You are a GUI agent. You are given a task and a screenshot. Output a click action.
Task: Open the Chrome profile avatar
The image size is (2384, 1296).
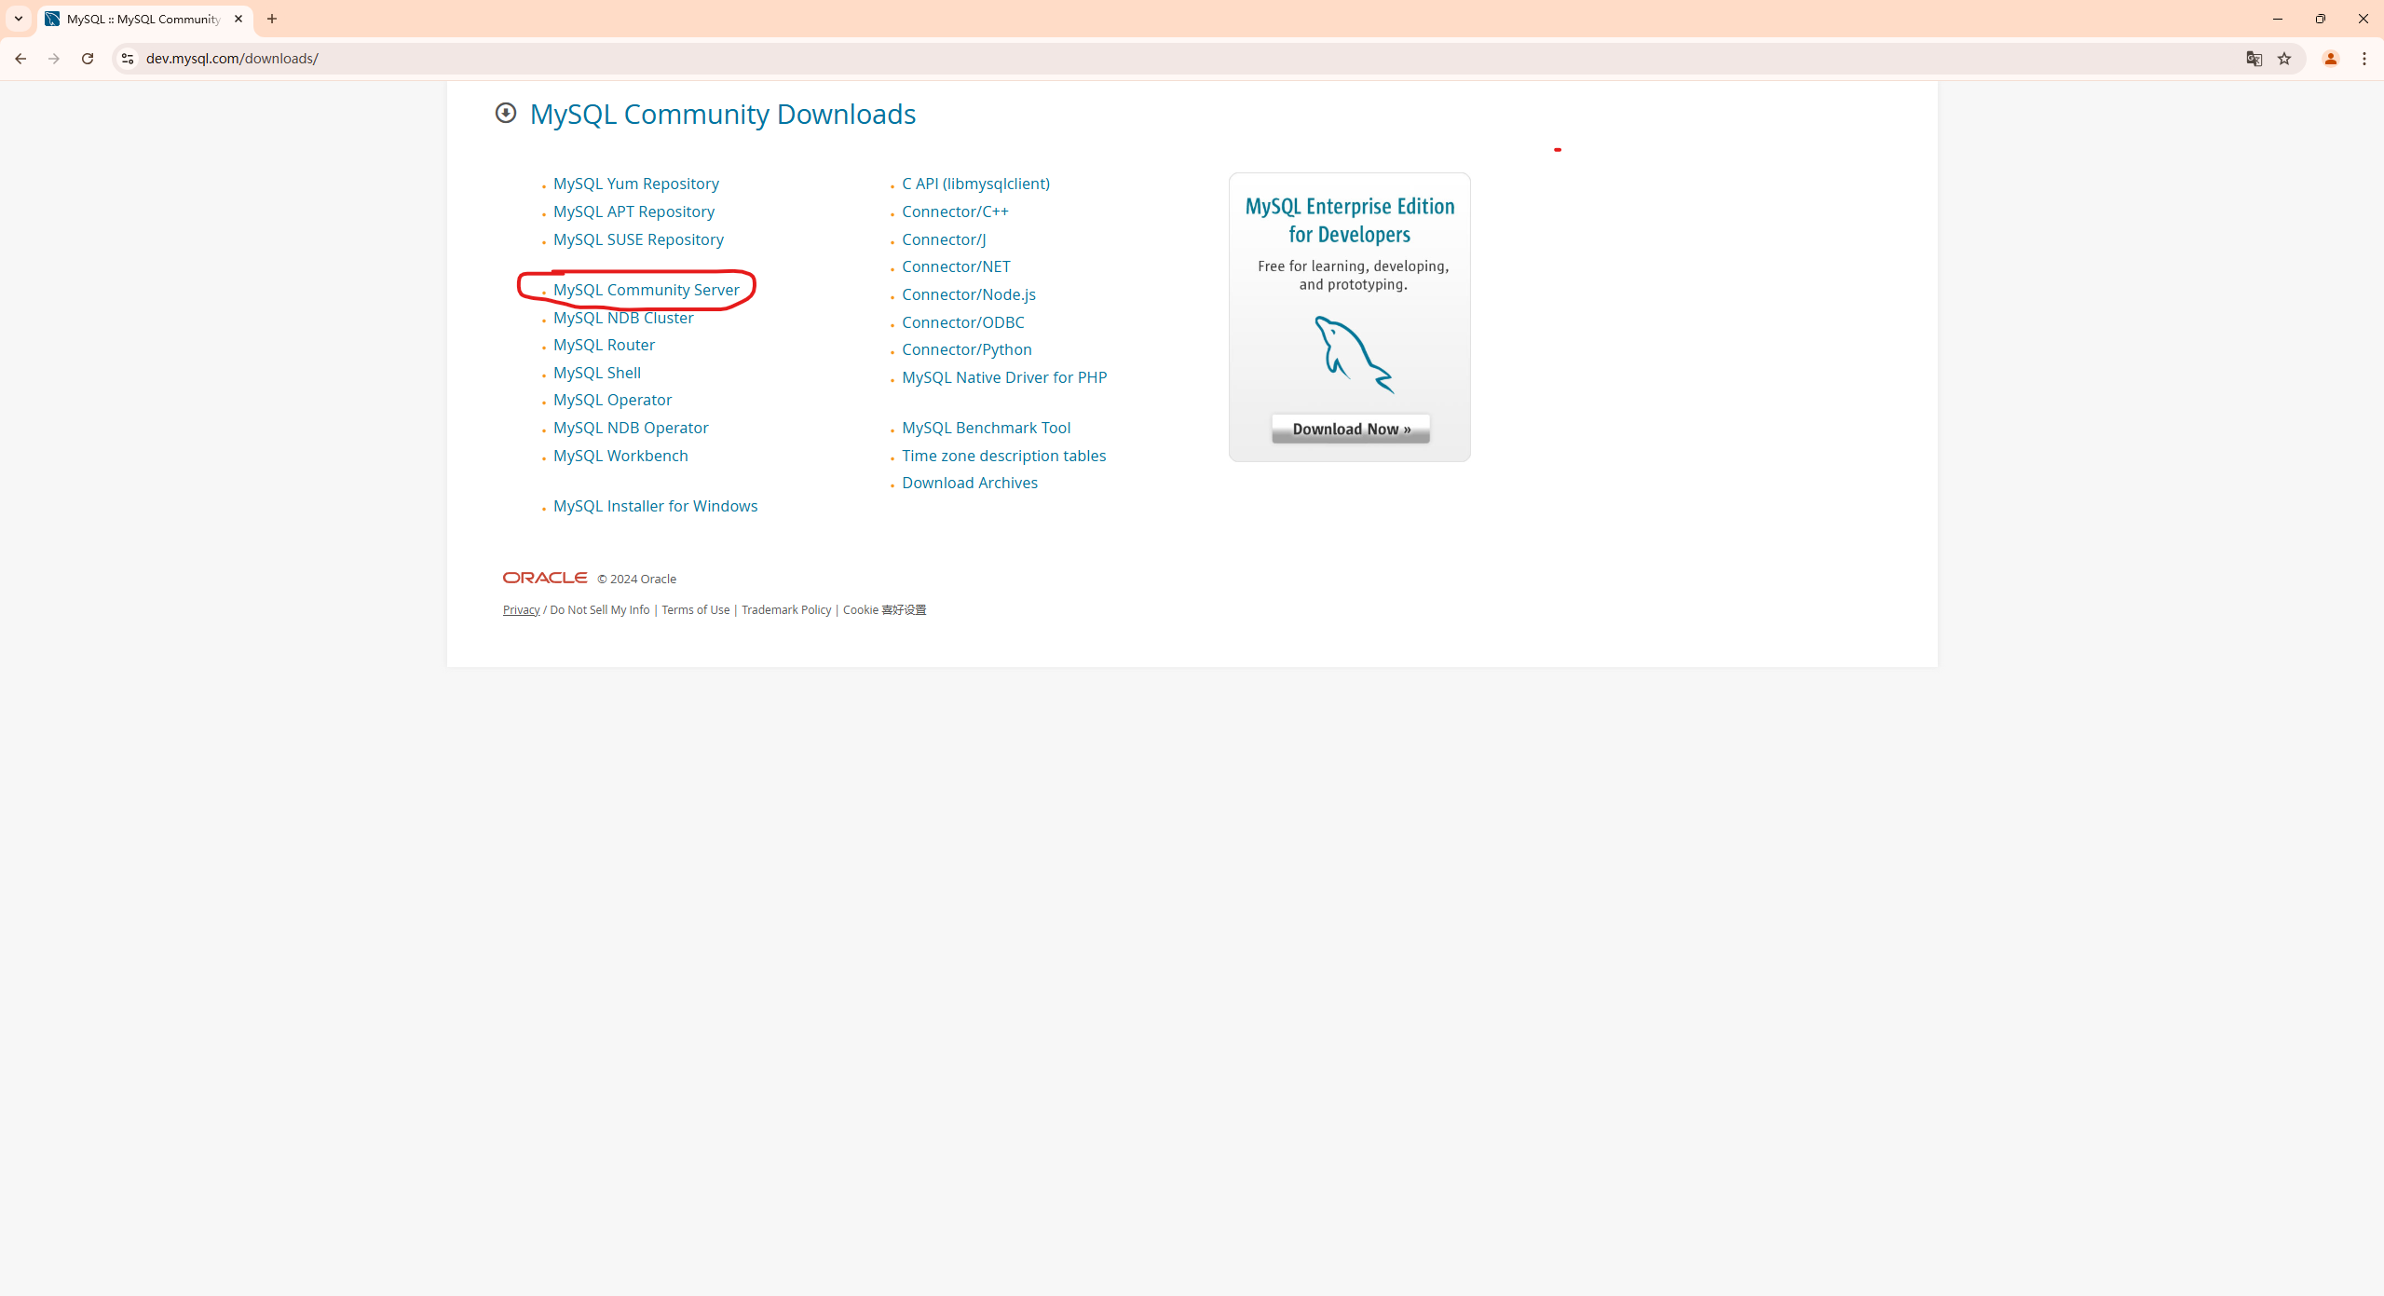coord(2330,59)
